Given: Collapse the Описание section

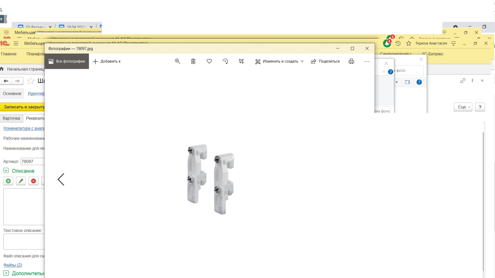Looking at the screenshot, I should point(6,171).
